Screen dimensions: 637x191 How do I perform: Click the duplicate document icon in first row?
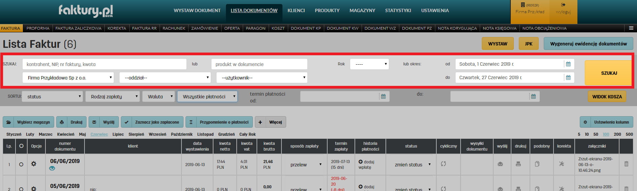(x=537, y=164)
